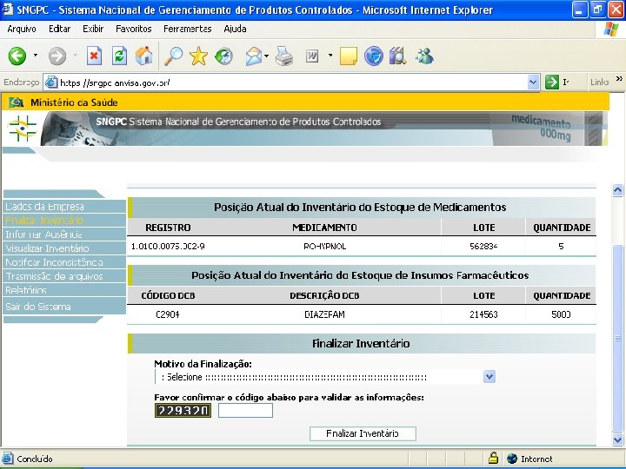This screenshot has width=626, height=469.
Task: Click the vertical scrollbar thumb
Action: [x=617, y=338]
